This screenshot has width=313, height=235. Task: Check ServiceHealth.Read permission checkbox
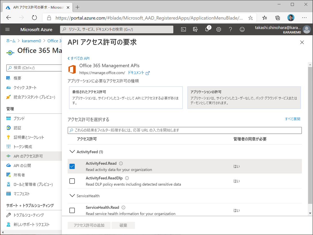click(x=72, y=210)
